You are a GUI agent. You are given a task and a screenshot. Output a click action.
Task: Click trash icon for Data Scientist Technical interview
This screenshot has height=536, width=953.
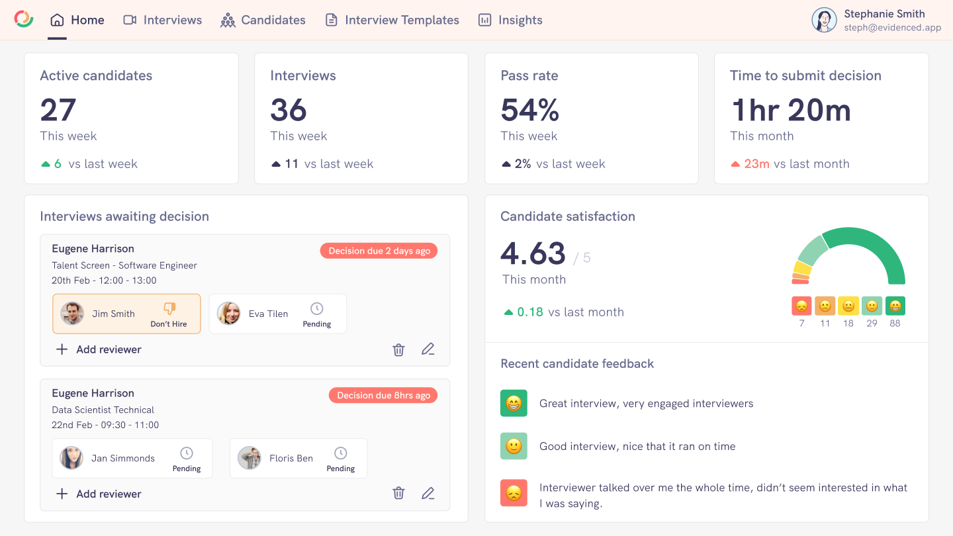pos(398,494)
